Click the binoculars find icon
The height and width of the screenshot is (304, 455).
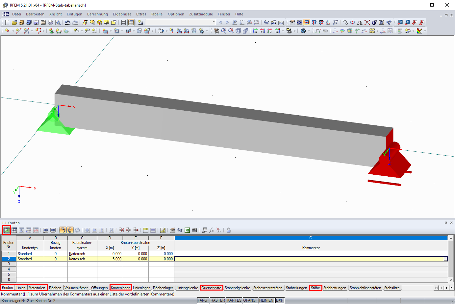pos(266,22)
